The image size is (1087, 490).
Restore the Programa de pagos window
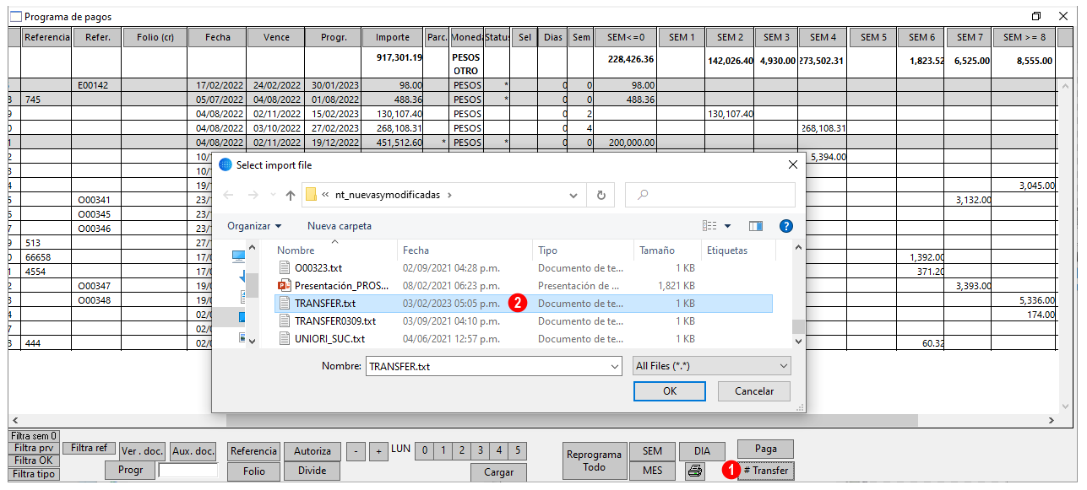(x=1036, y=16)
